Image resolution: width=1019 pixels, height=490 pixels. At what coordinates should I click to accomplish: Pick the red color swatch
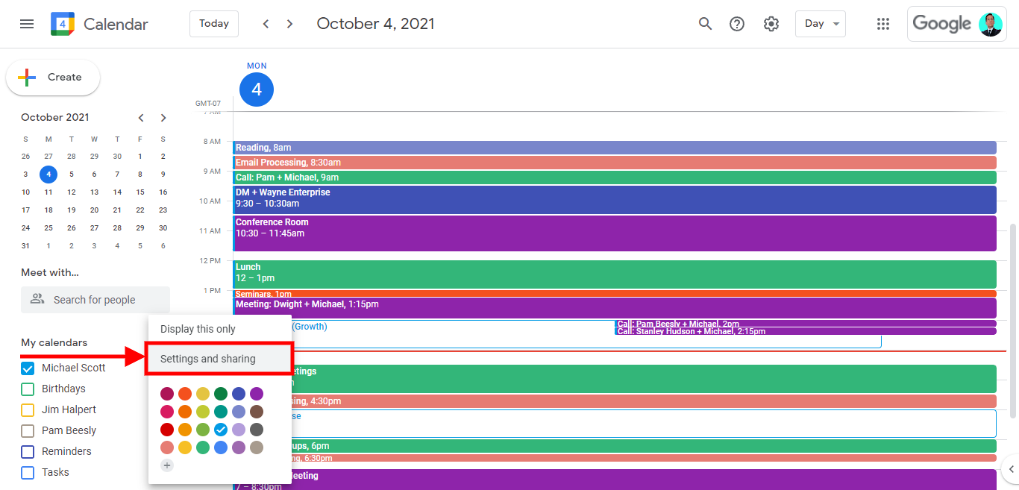click(x=166, y=429)
